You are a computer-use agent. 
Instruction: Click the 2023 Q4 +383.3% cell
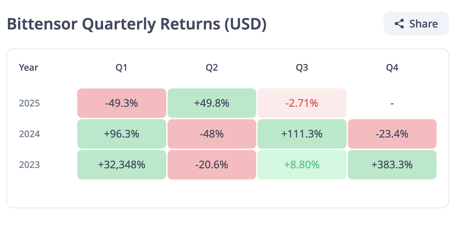tap(392, 165)
